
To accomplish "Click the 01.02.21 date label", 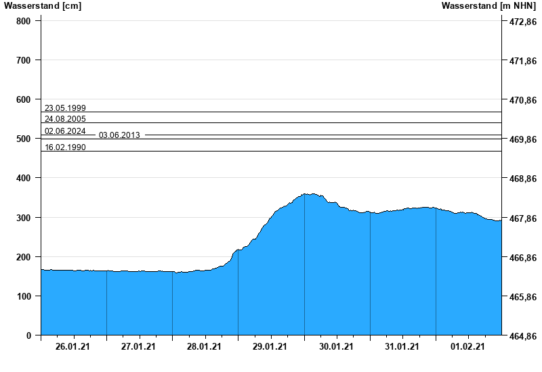I will click(x=467, y=347).
